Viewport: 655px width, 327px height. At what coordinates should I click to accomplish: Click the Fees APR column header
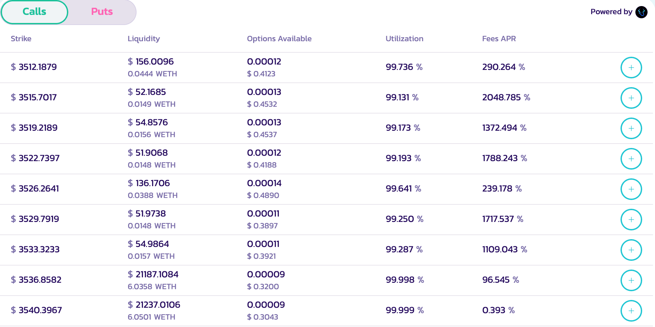click(x=499, y=39)
